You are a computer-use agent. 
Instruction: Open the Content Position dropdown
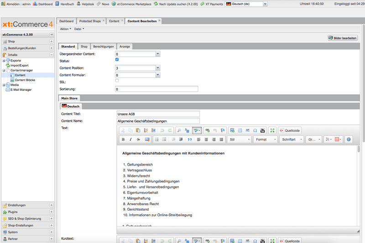[x=158, y=67]
